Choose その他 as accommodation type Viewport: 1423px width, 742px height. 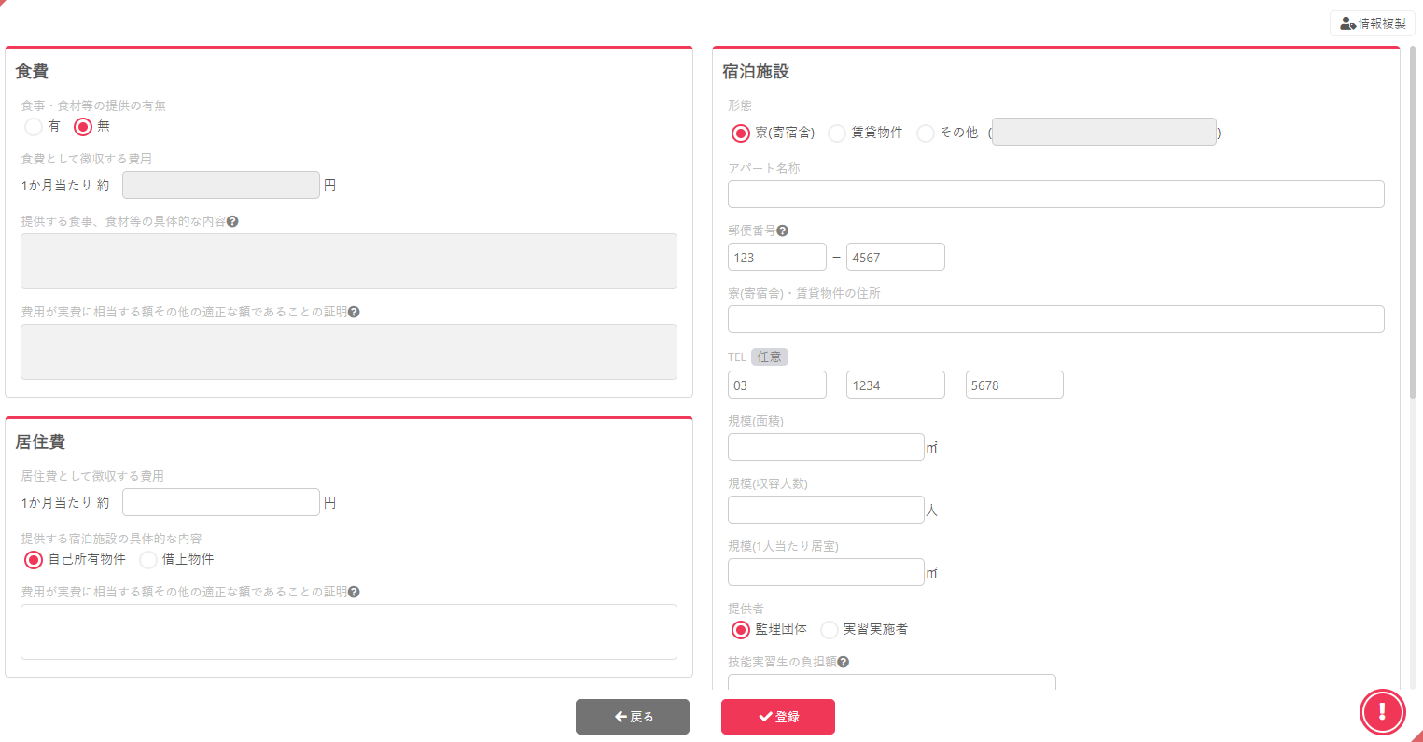926,133
